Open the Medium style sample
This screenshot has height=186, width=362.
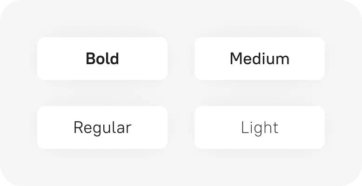tap(260, 59)
